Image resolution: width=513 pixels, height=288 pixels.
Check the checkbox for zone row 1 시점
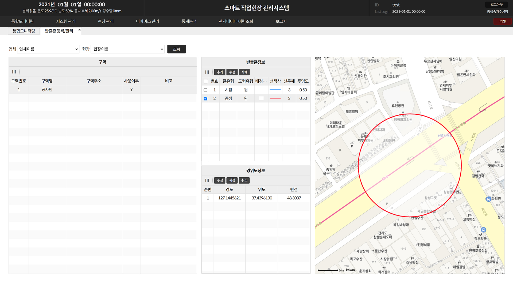click(205, 90)
